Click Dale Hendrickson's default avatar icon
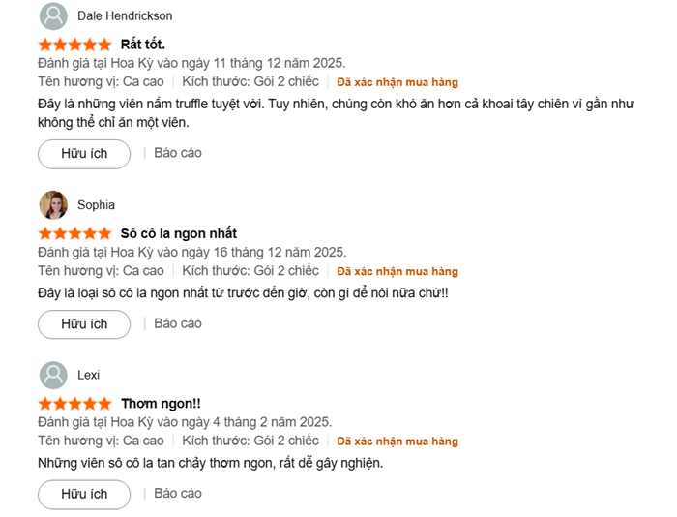This screenshot has width=677, height=517. [53, 15]
